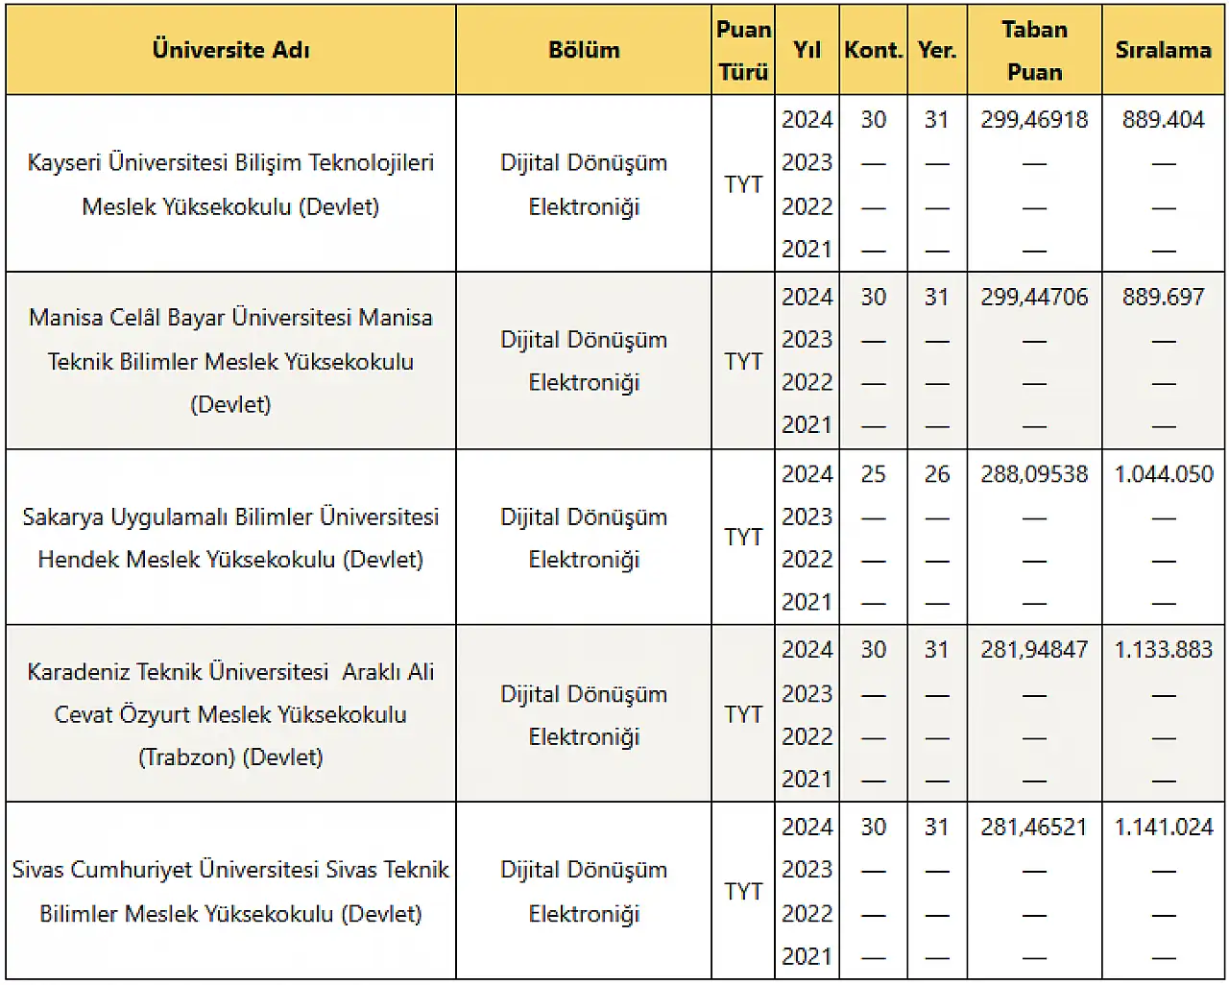The image size is (1229, 985).
Task: Select Kayseri Üniversitesi Bilişim Teknolojileri cell
Action: point(230,183)
